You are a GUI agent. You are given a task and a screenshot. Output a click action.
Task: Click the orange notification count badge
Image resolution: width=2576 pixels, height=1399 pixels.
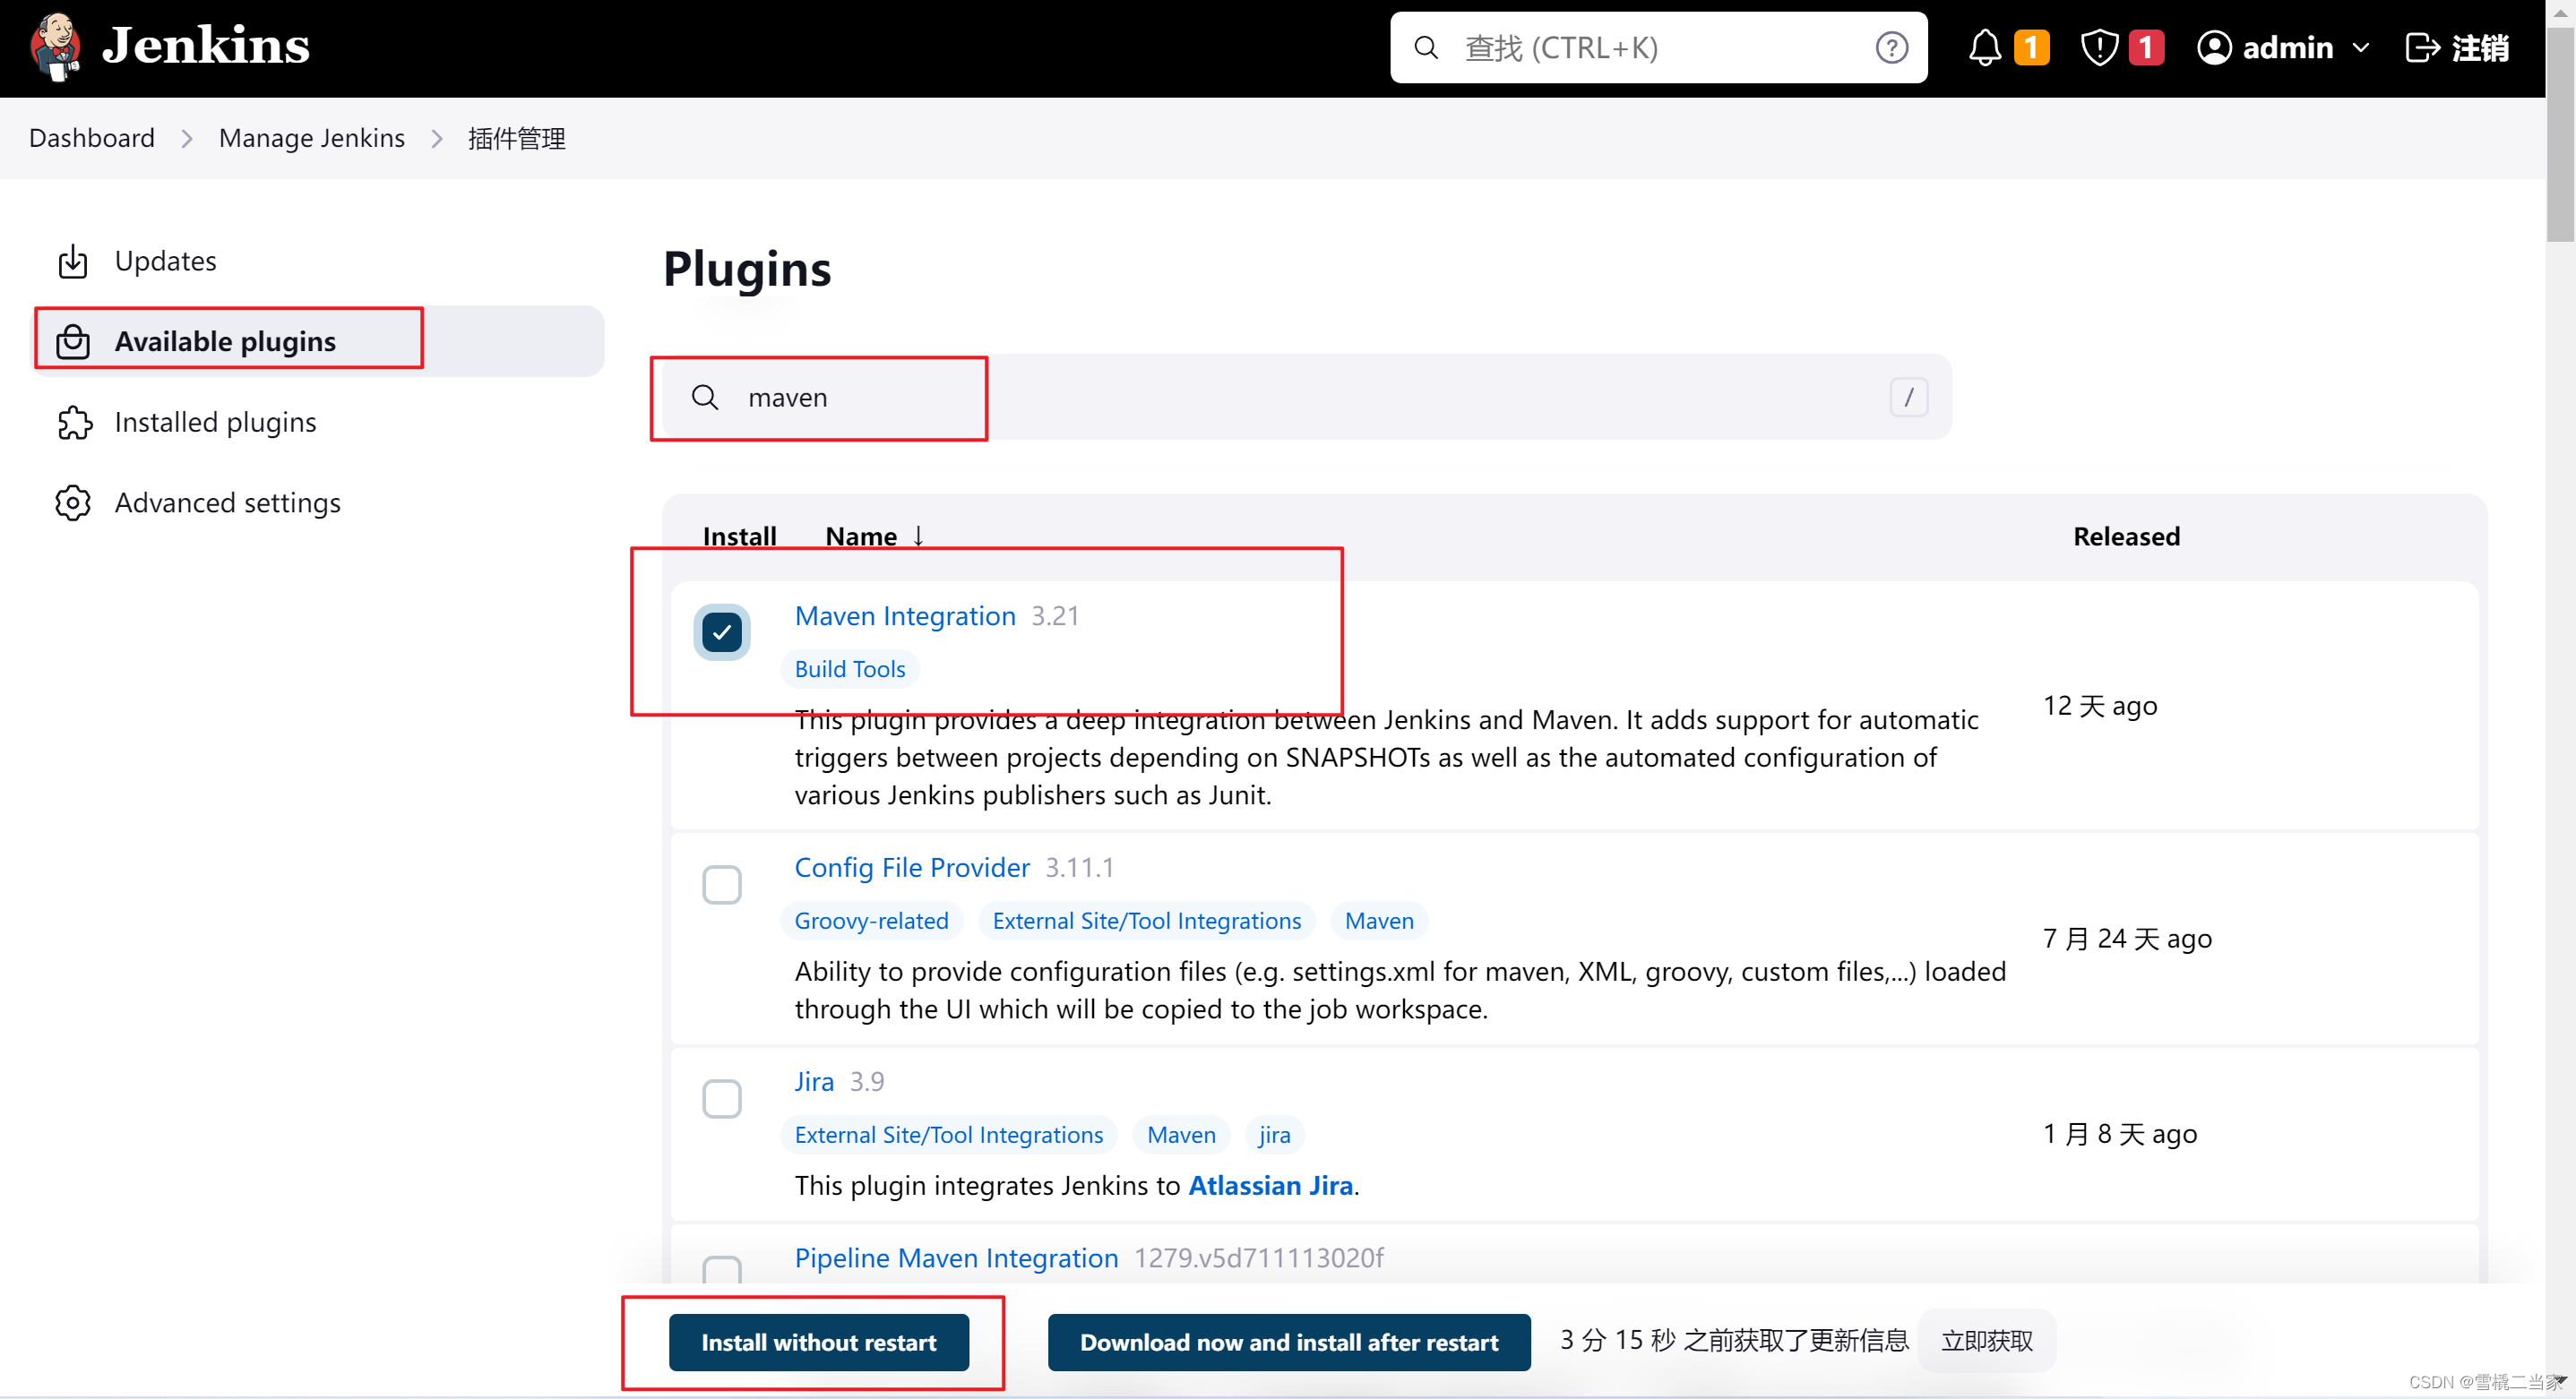(2031, 48)
